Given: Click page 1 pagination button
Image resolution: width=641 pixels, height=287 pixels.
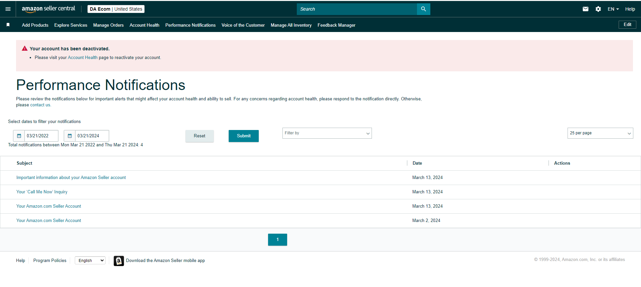Looking at the screenshot, I should [277, 240].
